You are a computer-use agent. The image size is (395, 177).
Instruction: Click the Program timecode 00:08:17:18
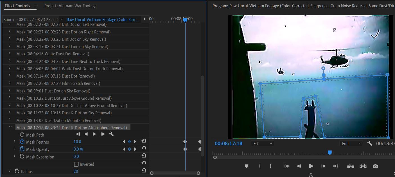228,143
